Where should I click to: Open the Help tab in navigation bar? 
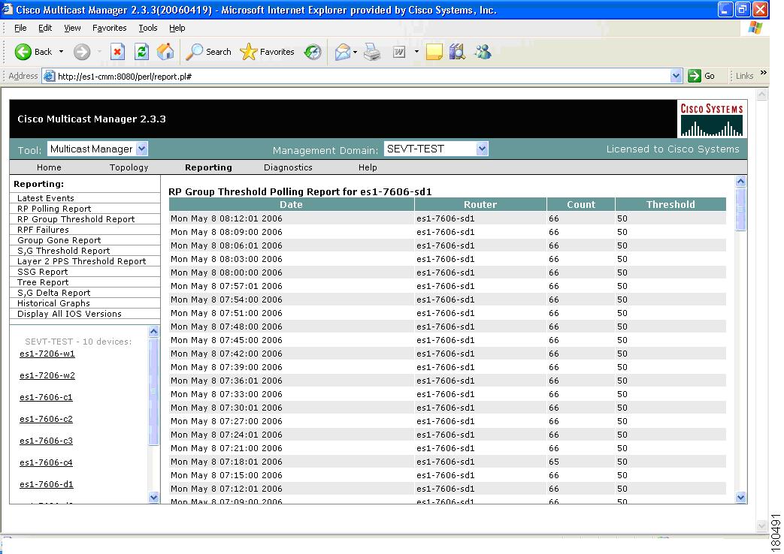(368, 167)
